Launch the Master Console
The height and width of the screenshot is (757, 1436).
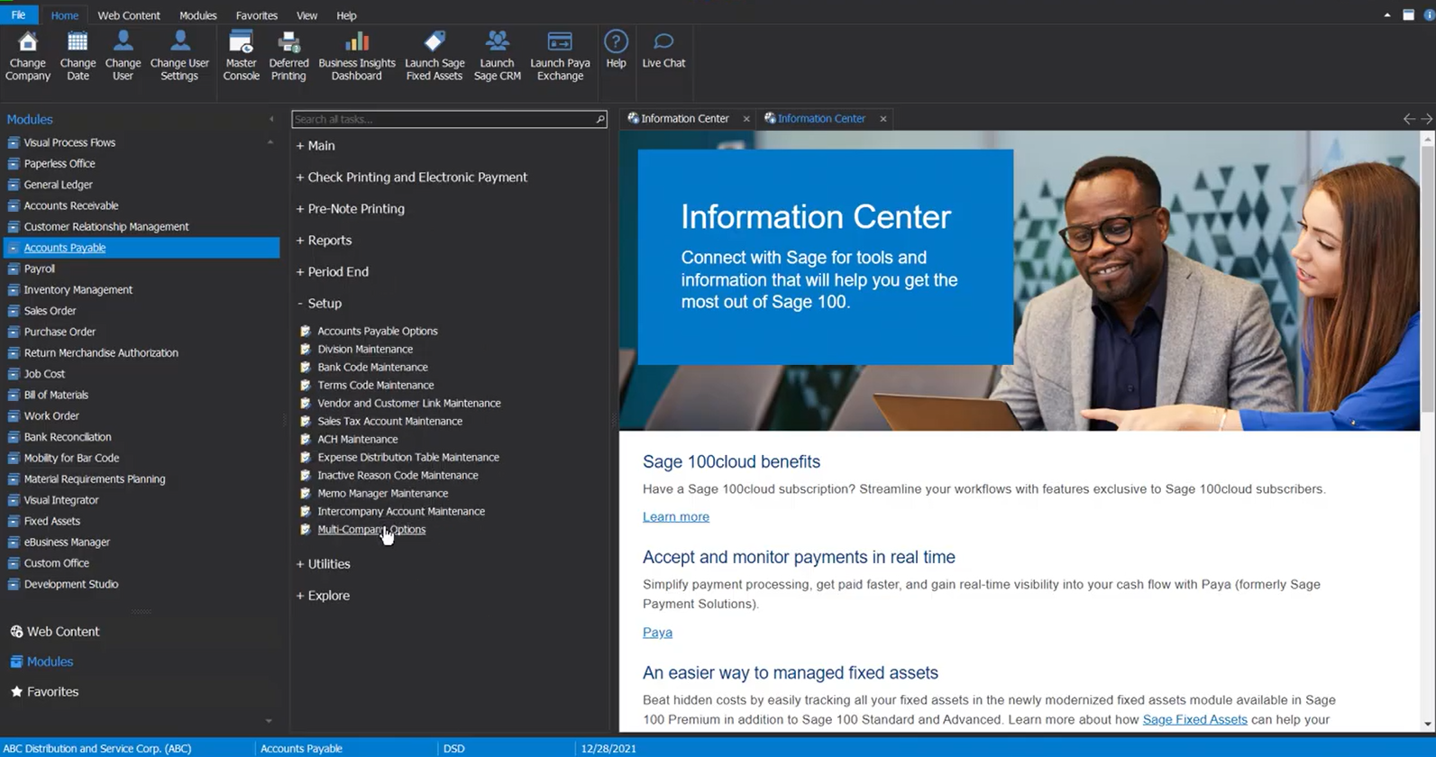pyautogui.click(x=241, y=56)
